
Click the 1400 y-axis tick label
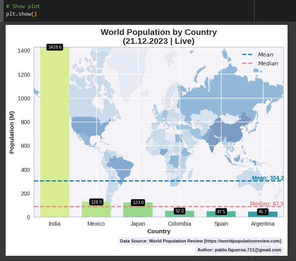[x=24, y=51]
